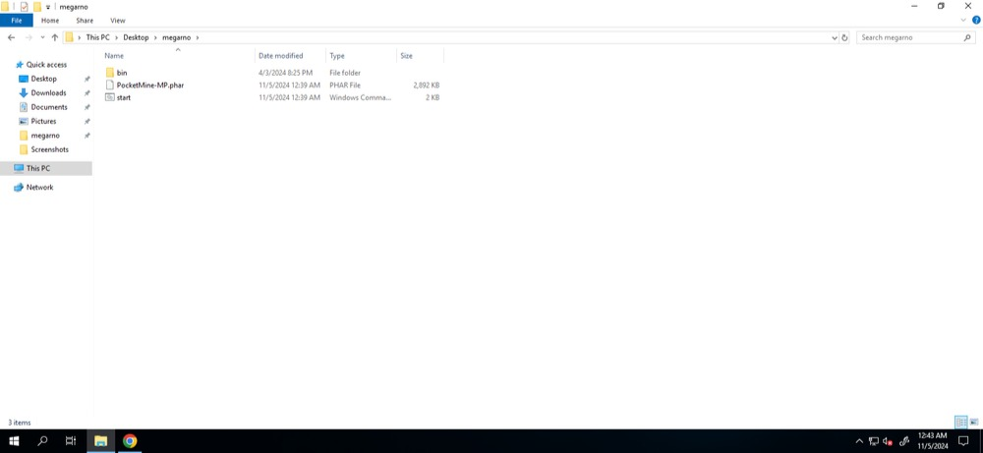This screenshot has width=983, height=453.
Task: Open Documents in Quick access
Action: tap(49, 107)
